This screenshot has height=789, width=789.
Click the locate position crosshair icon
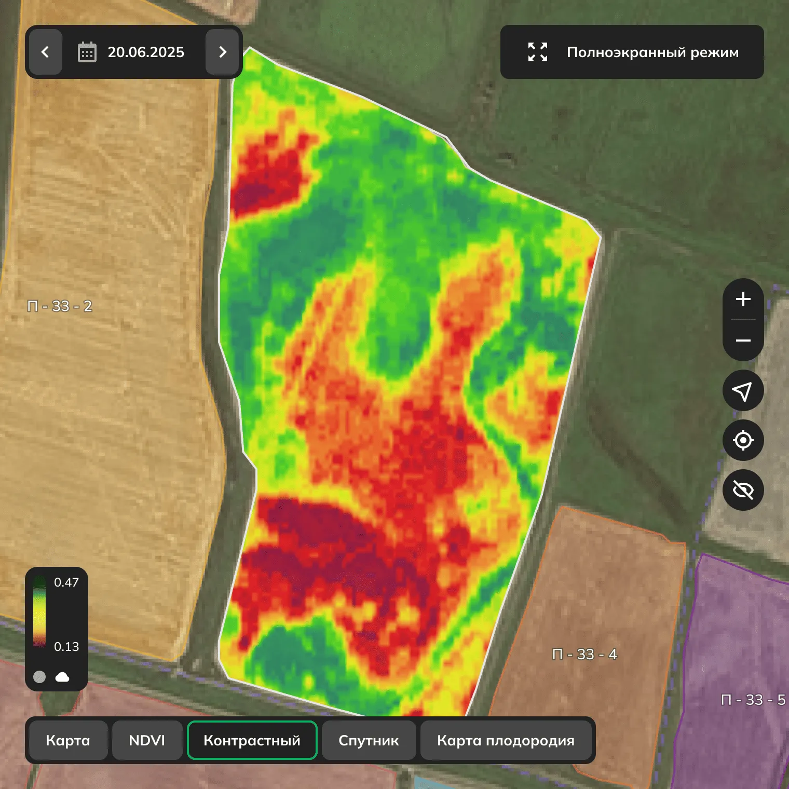tap(743, 440)
